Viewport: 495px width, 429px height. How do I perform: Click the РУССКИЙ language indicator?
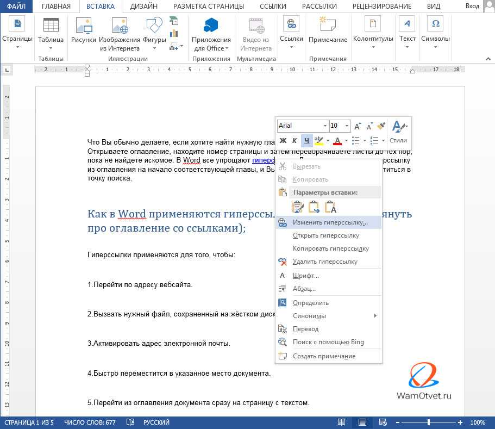[x=156, y=422]
